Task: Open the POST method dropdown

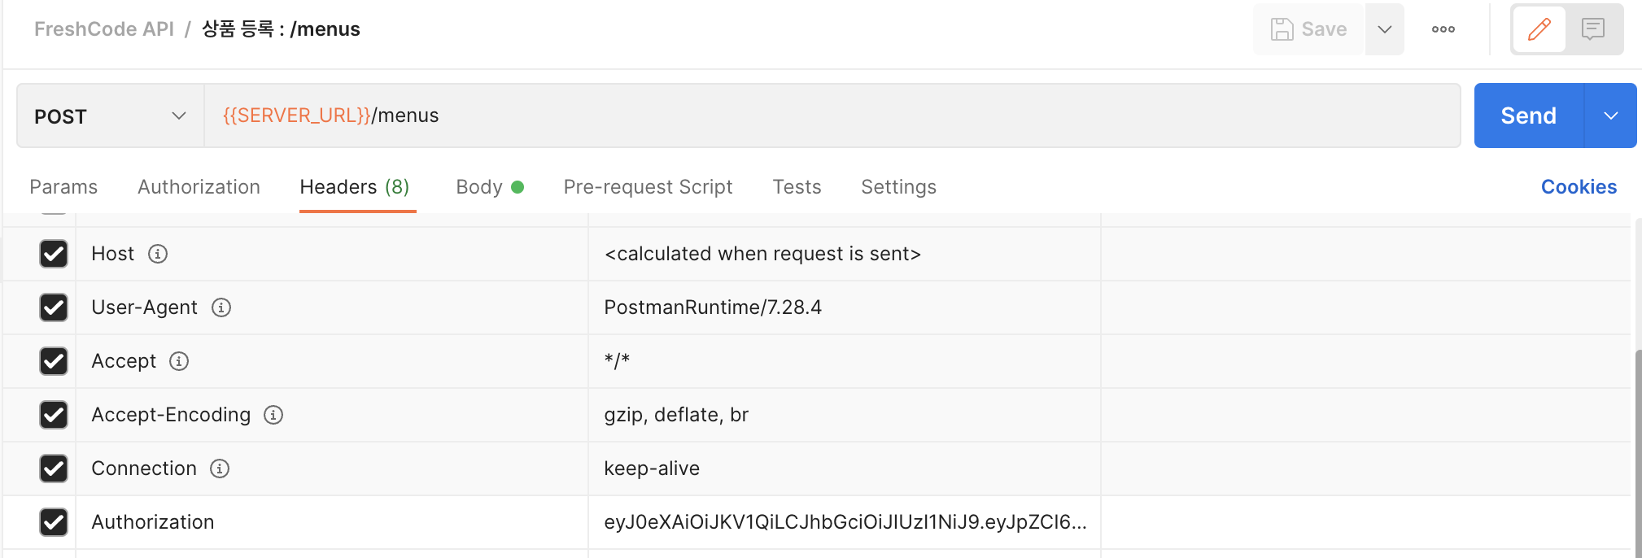Action: click(x=107, y=116)
